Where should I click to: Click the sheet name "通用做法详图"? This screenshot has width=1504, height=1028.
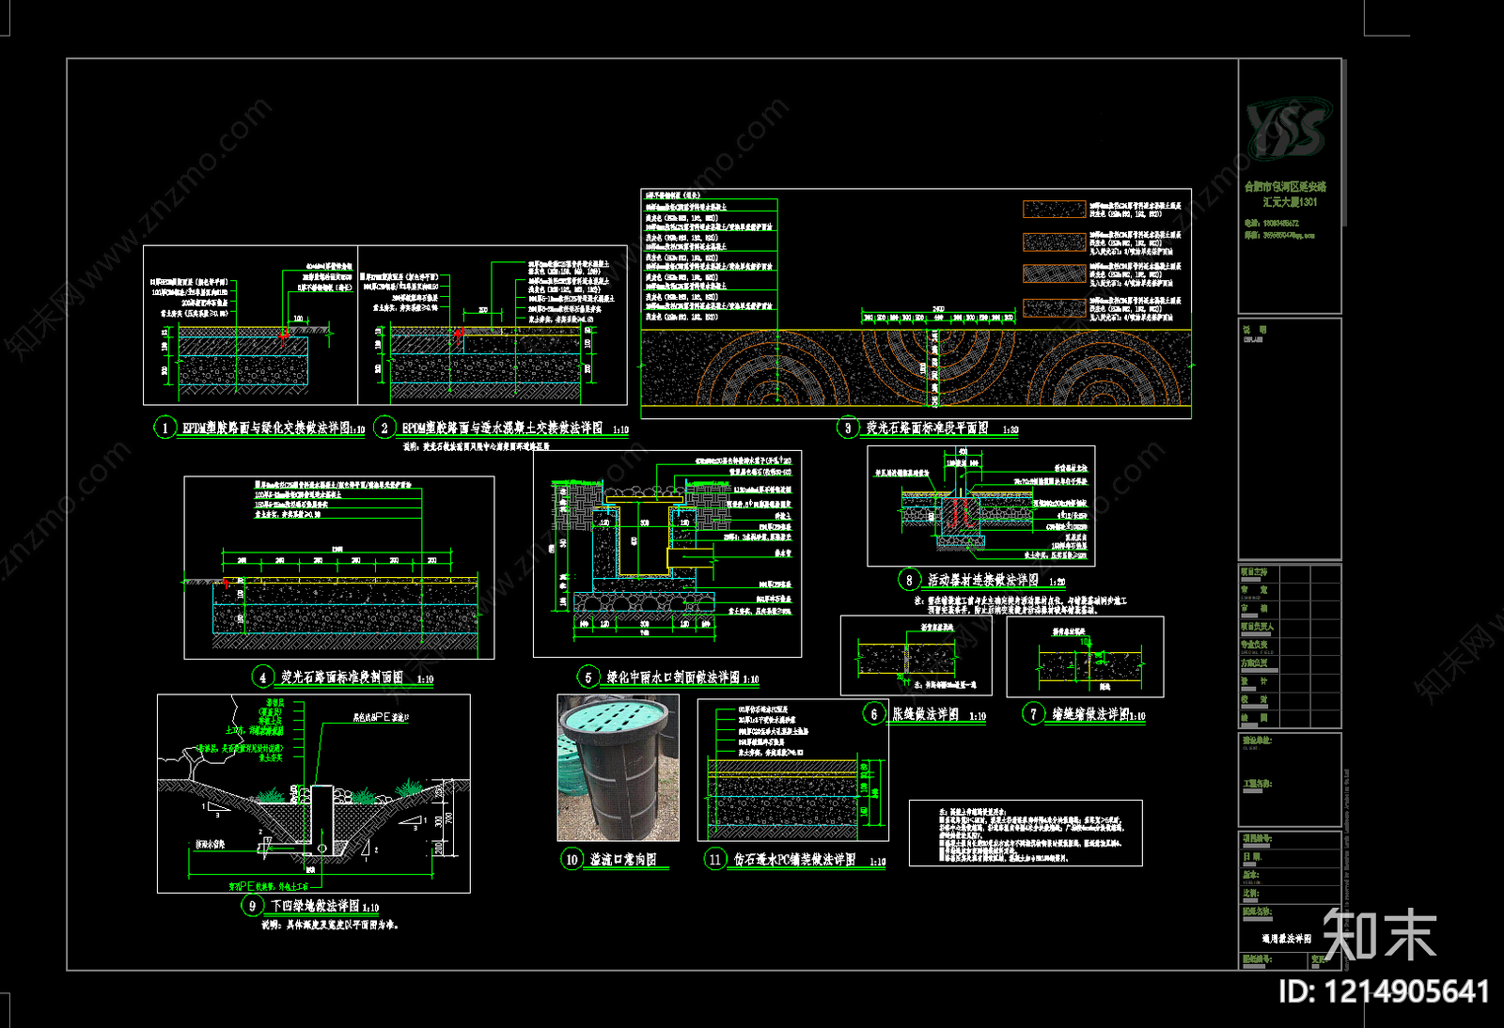click(1287, 939)
